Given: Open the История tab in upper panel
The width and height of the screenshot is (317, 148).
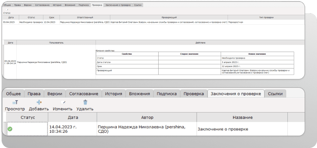Looking at the screenshot, I should 57,5.
